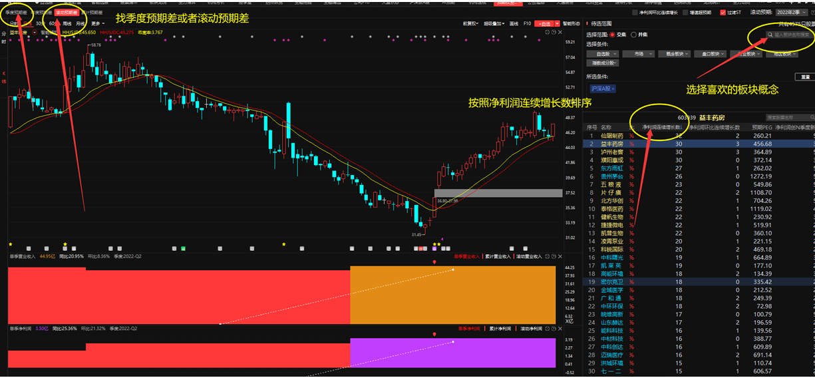Open the 指数成分股 dropdown
Image resolution: width=815 pixels, height=378 pixels.
tap(603, 63)
